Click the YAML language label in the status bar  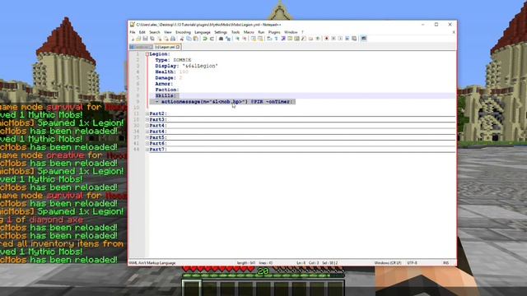[x=152, y=263]
